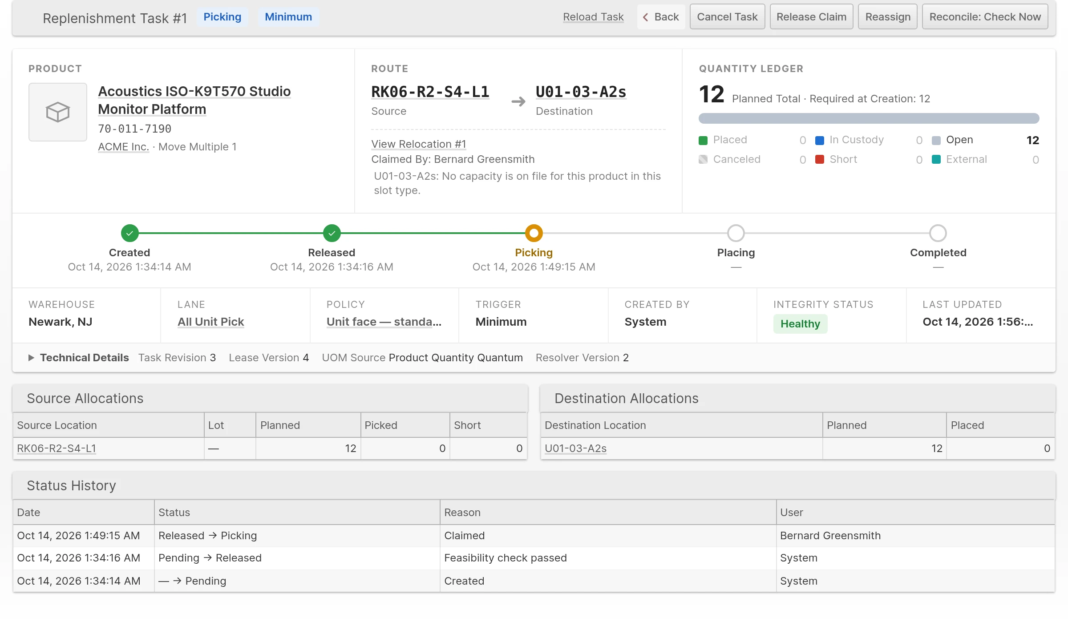1068x622 pixels.
Task: Open the All Unit Pick lane link
Action: 211,322
